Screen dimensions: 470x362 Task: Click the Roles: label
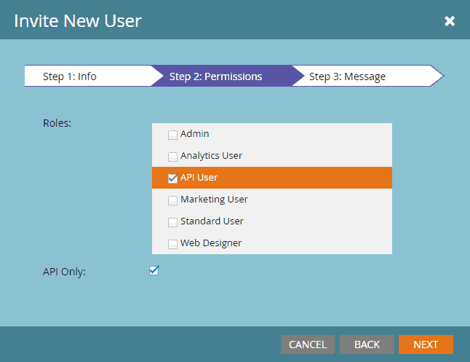(x=57, y=123)
